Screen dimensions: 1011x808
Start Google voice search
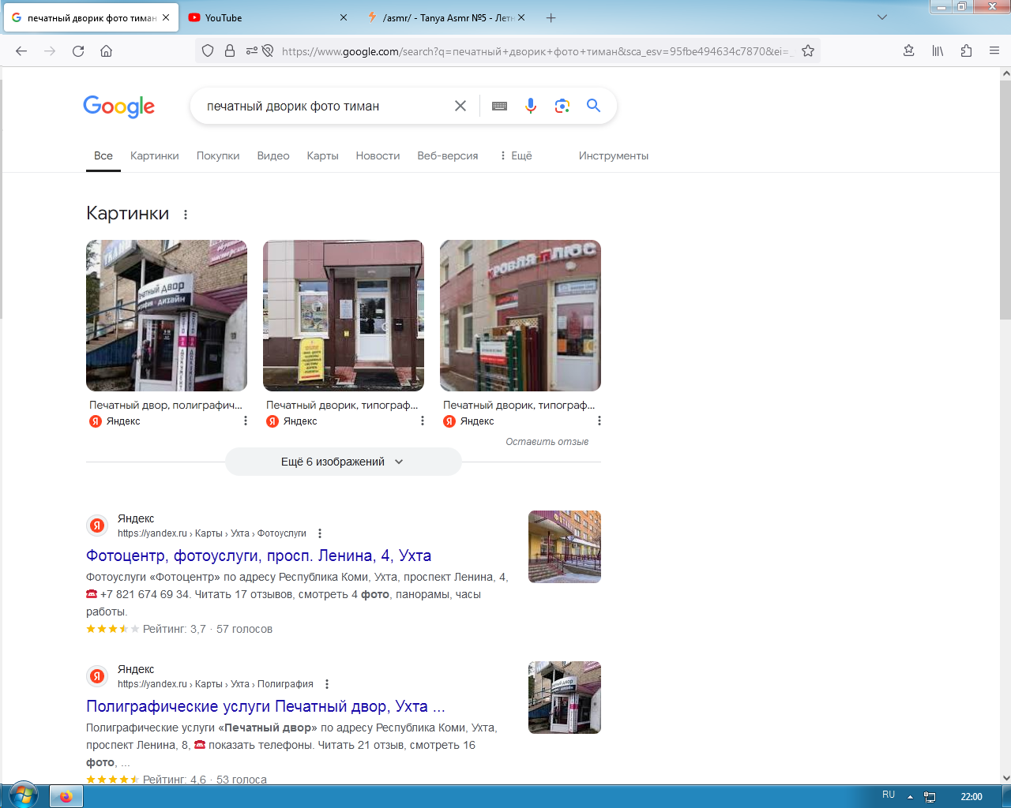pyautogui.click(x=531, y=106)
